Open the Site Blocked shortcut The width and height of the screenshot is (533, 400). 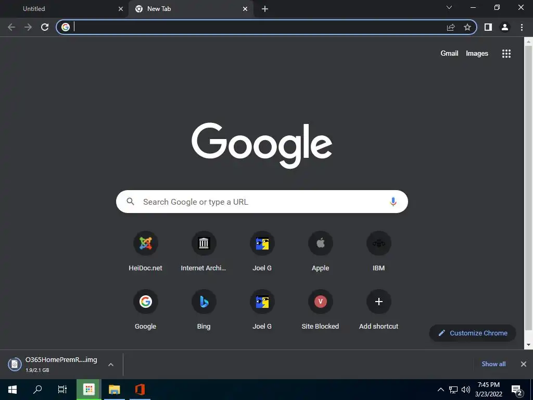click(x=320, y=309)
